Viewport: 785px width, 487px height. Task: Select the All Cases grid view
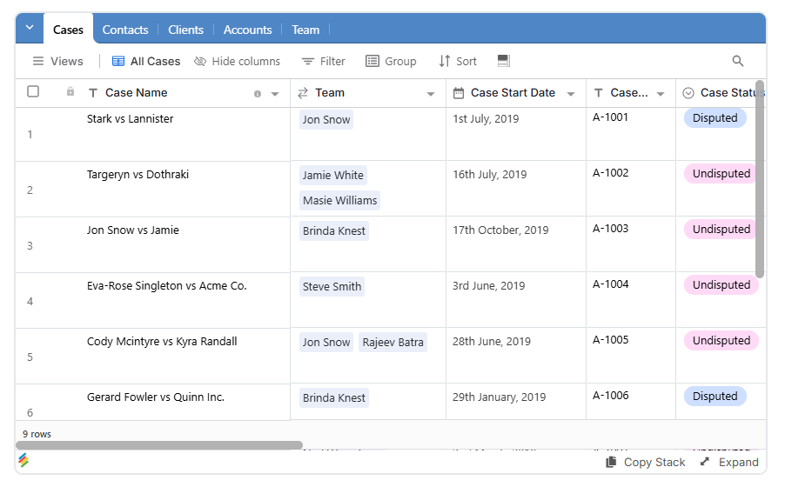coord(146,61)
